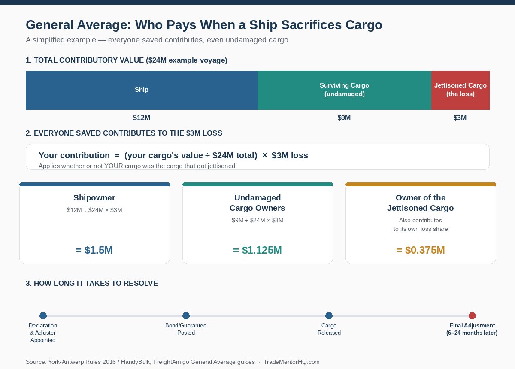Viewport: 515px width, 369px height.
Task: Select the Cargo Released timeline dot
Action: (329, 316)
